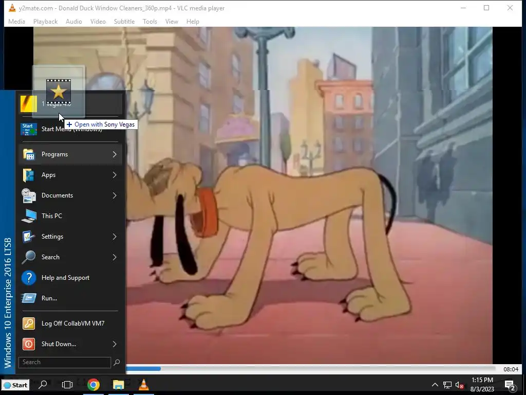
Task: Click the Settings icon in start menu
Action: click(x=29, y=237)
